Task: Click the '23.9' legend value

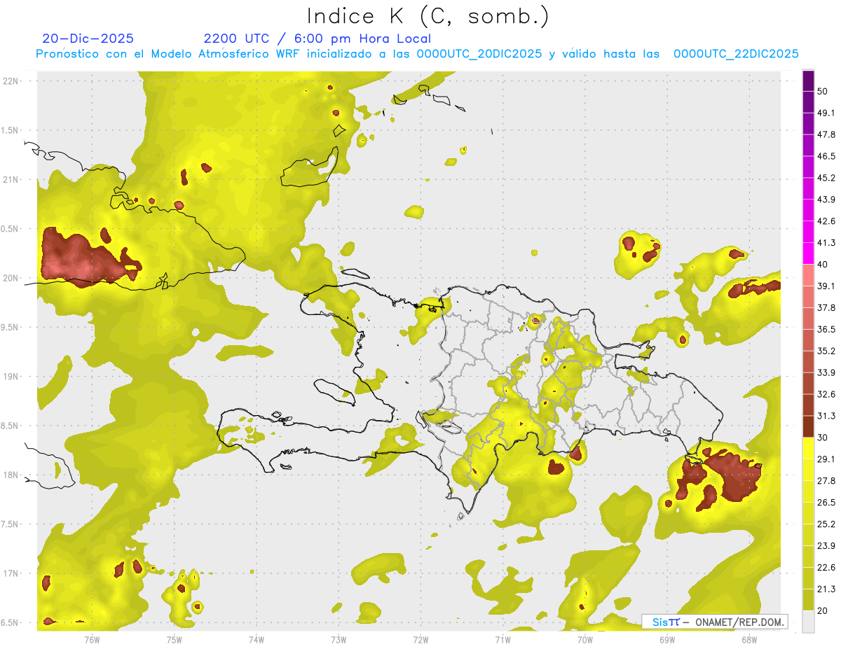Action: 826,545
